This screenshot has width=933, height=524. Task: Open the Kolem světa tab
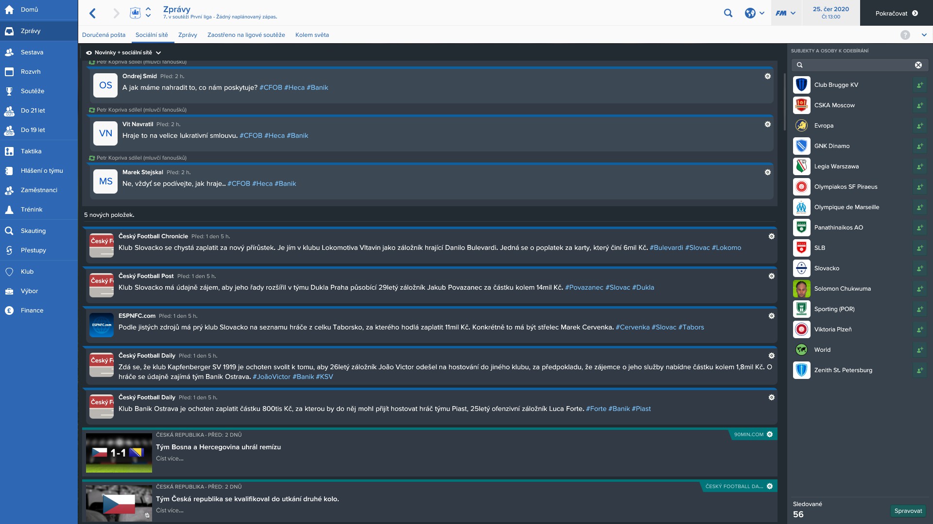(x=312, y=35)
